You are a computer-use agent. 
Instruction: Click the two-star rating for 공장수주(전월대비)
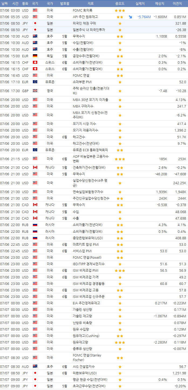pyautogui.click(x=120, y=56)
